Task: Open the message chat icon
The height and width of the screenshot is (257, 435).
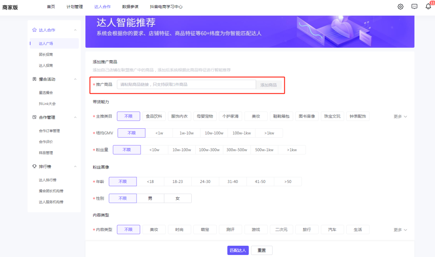Action: [x=414, y=7]
